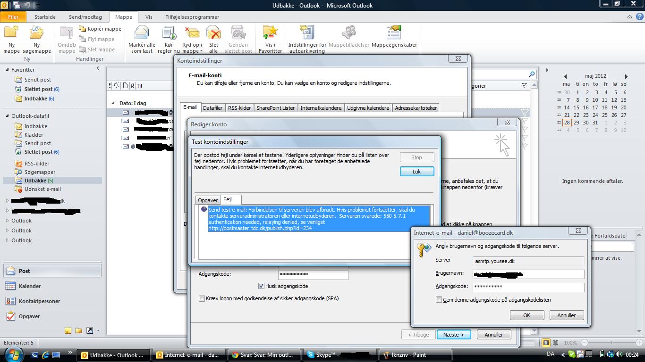The width and height of the screenshot is (645, 362).
Task: Click OK in Internet-e-mail dialog
Action: click(x=527, y=315)
